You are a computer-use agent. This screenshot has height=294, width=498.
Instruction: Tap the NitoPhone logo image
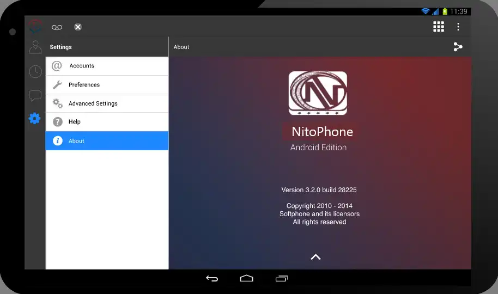[x=318, y=93]
